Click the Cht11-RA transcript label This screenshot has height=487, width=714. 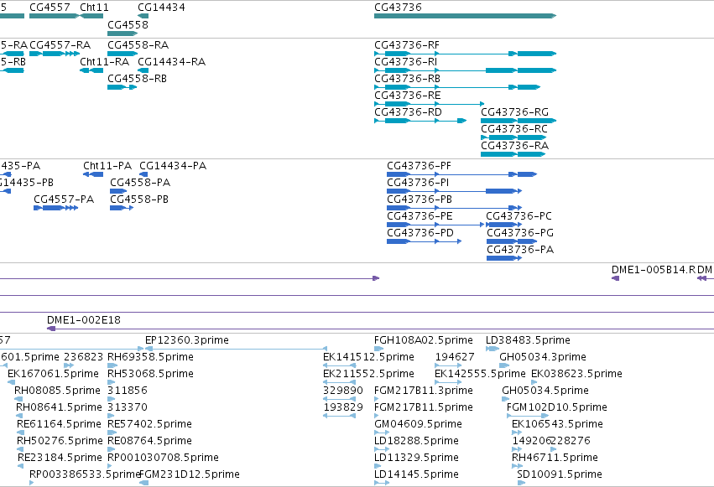(104, 62)
